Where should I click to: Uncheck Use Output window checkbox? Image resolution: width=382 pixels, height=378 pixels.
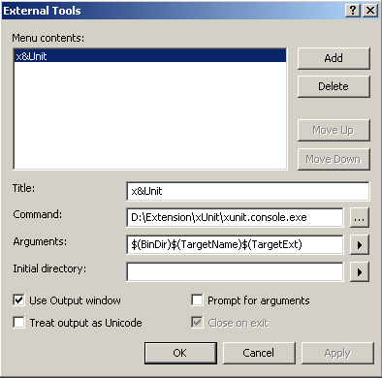pos(18,300)
